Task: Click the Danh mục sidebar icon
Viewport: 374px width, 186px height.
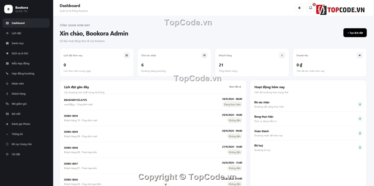Action: click(x=7, y=43)
